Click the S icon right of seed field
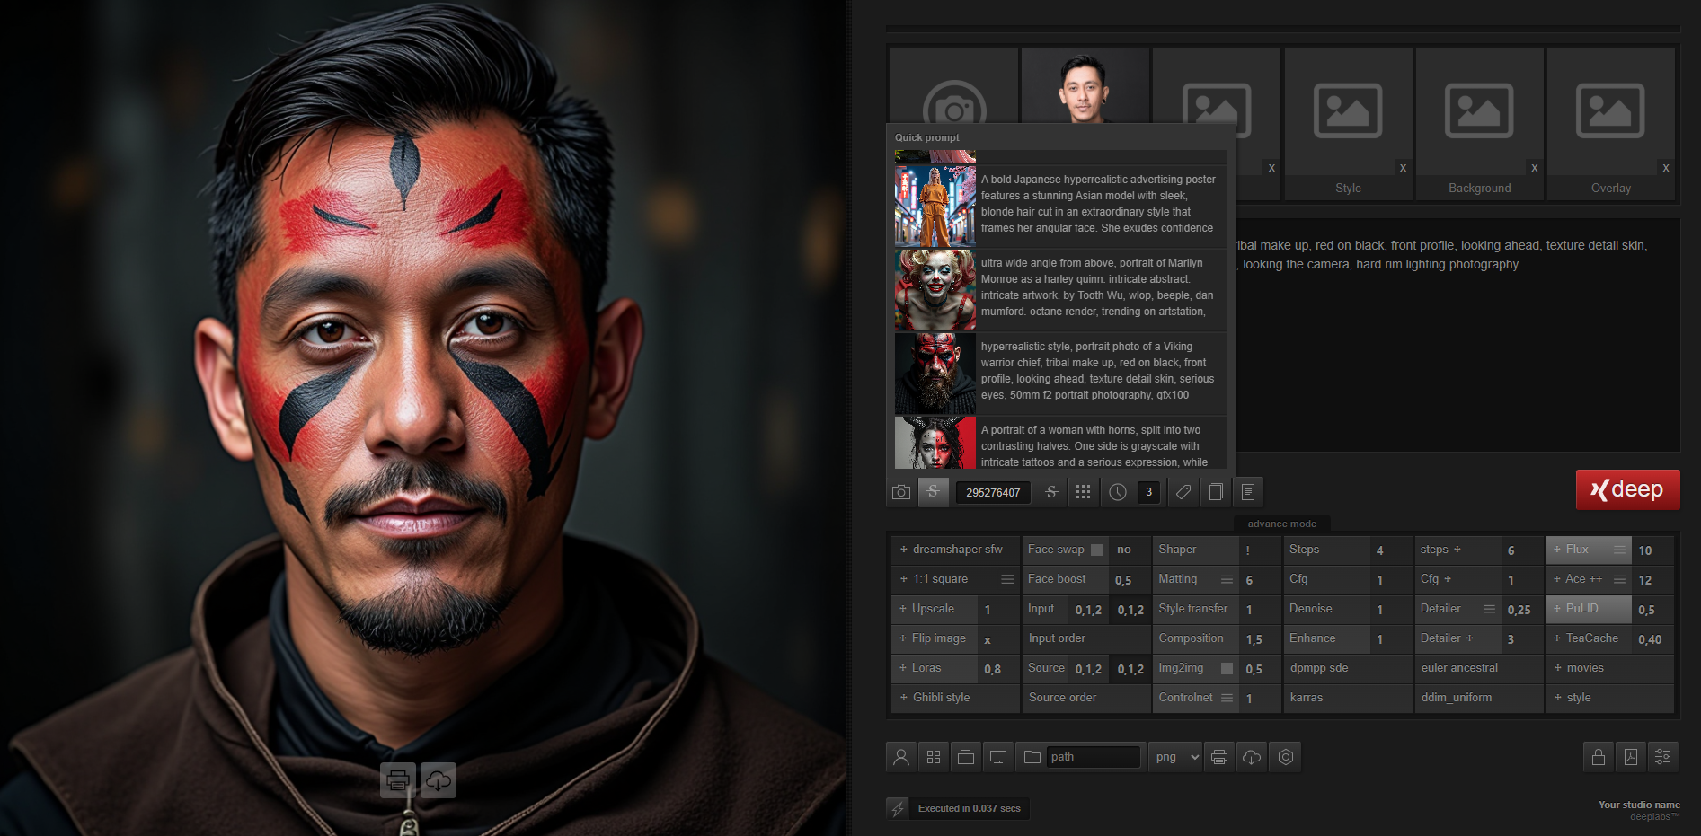The image size is (1701, 836). point(1051,492)
